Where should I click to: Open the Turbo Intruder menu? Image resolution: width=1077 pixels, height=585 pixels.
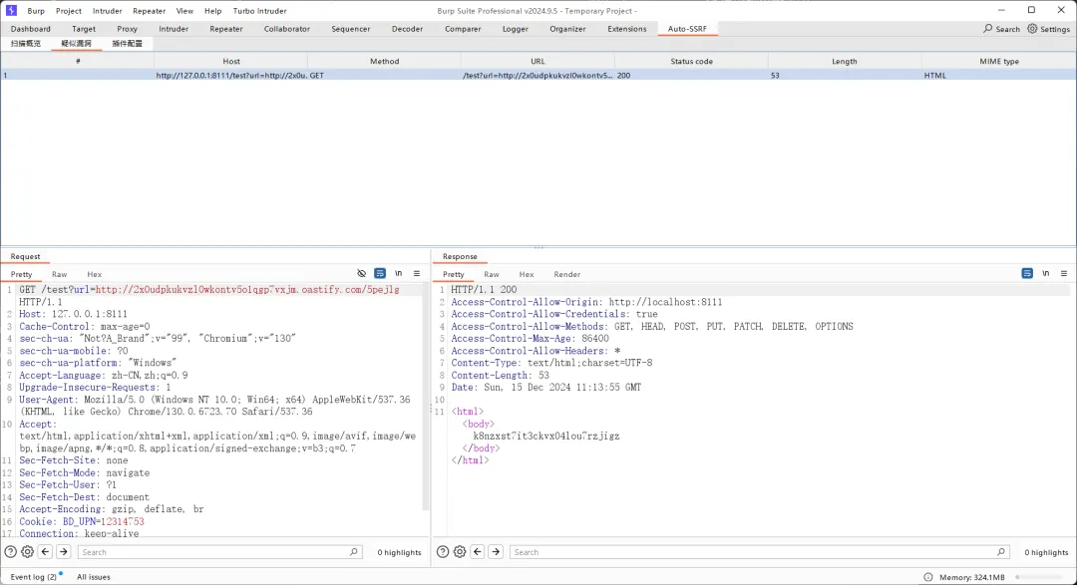[259, 11]
